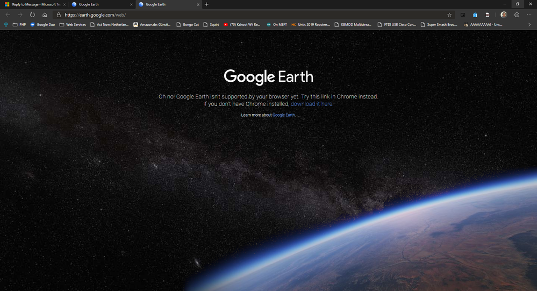
Task: View site security lock info
Action: (x=59, y=15)
